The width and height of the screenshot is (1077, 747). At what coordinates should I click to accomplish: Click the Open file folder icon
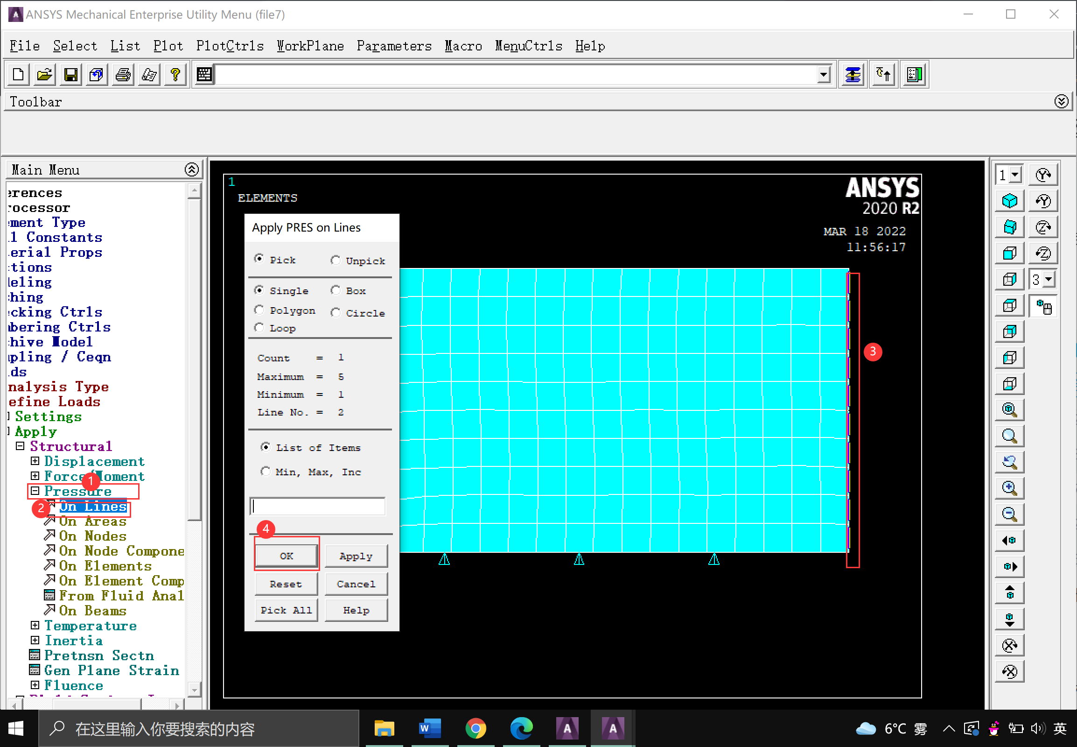click(44, 75)
